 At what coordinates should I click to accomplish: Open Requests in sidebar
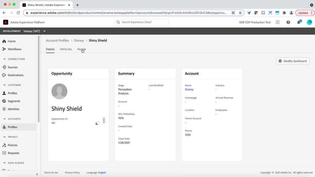(11, 153)
